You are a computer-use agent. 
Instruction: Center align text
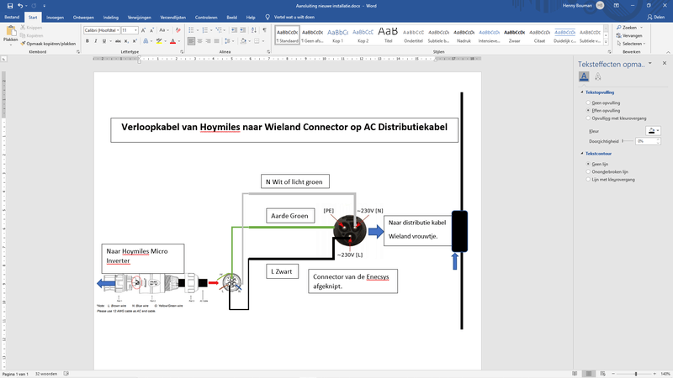pyautogui.click(x=199, y=41)
